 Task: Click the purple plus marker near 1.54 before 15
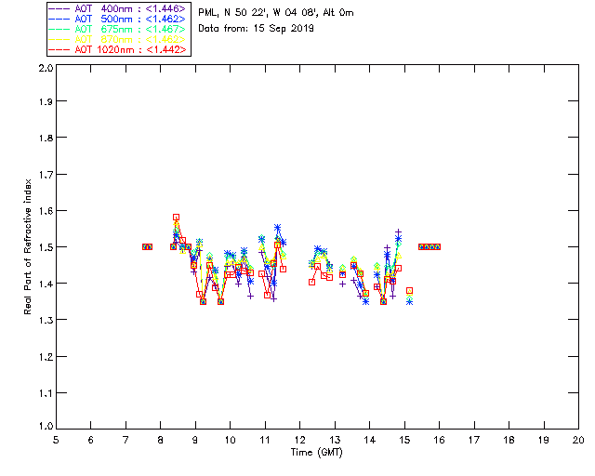tap(398, 231)
